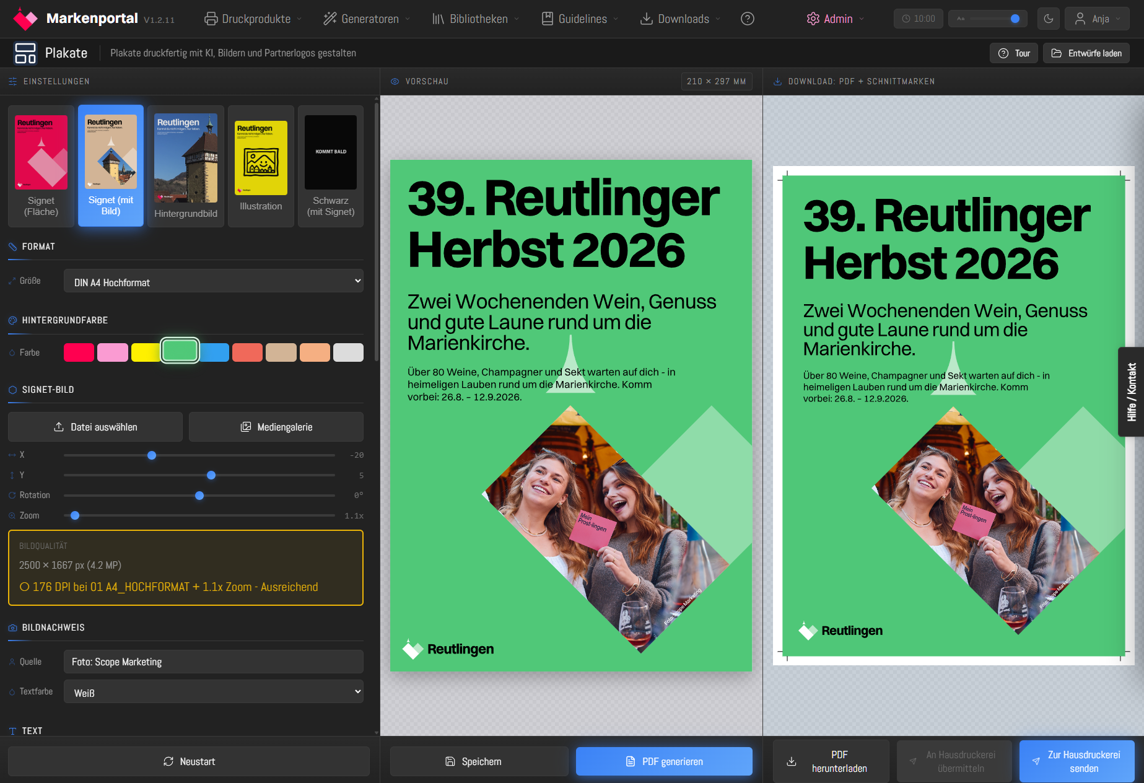The height and width of the screenshot is (783, 1144).
Task: Click the user avatar icon next to Anja
Action: [1080, 19]
